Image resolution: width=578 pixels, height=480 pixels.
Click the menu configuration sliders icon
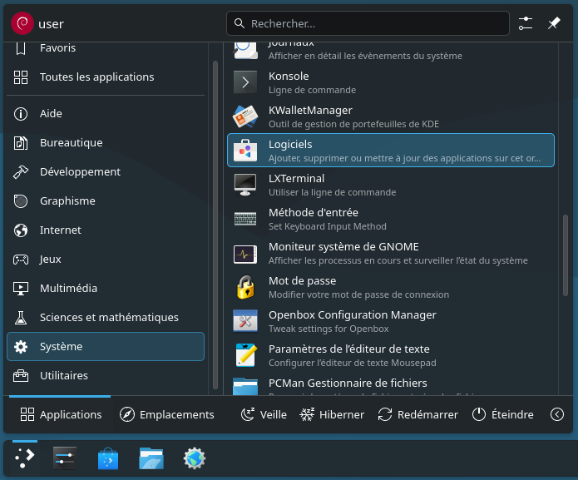coord(526,23)
